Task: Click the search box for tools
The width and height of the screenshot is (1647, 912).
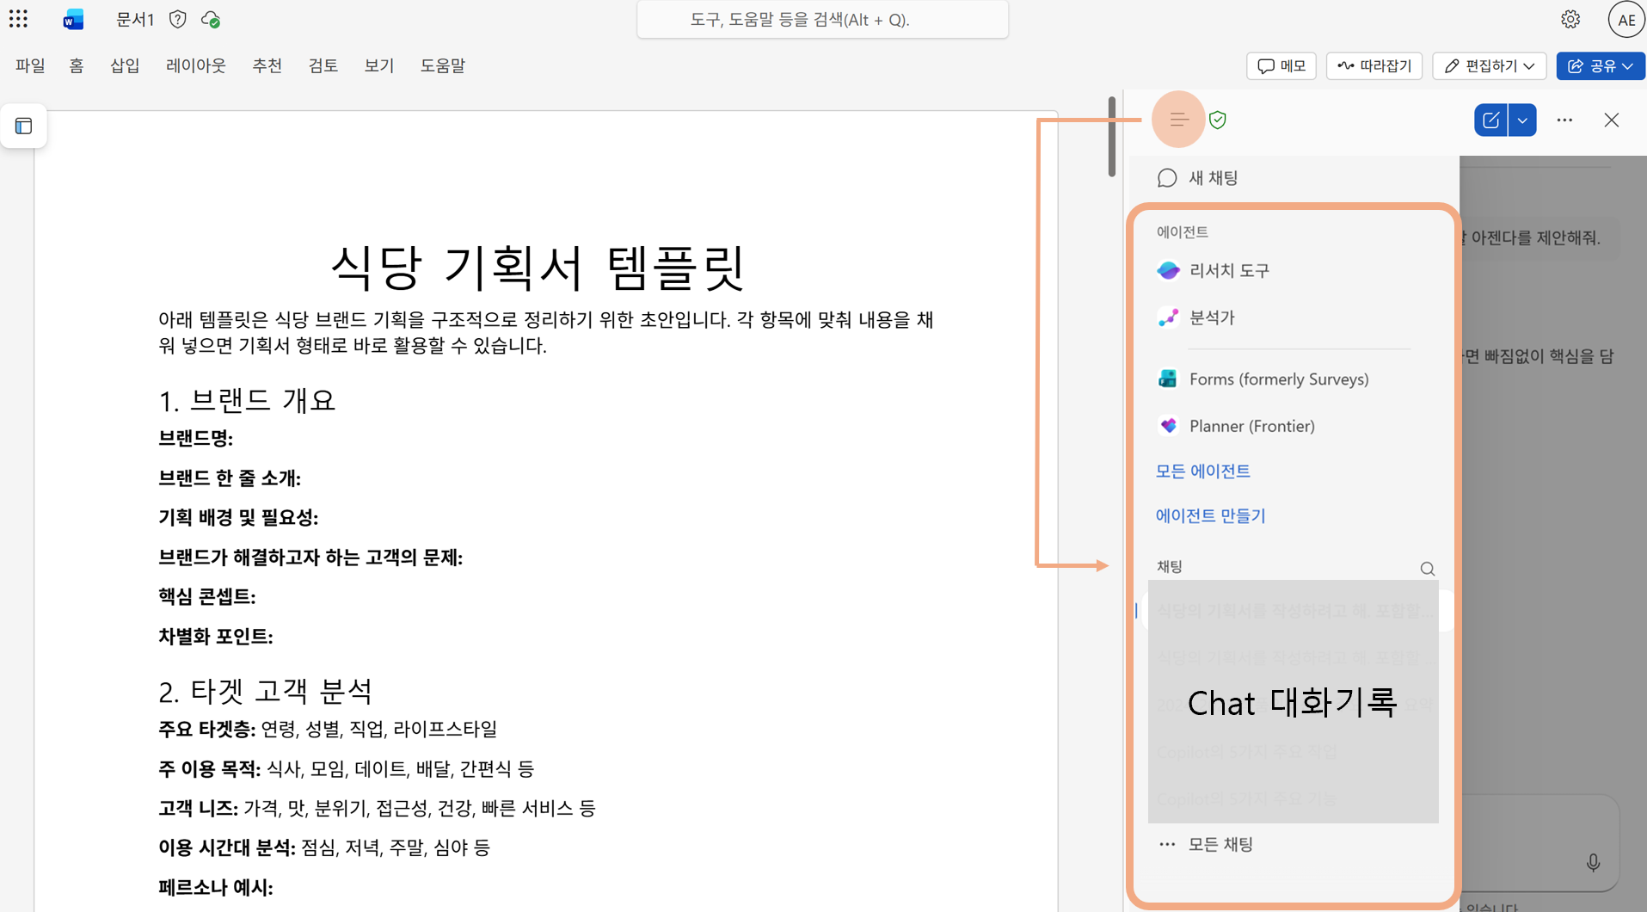Action: [x=822, y=19]
